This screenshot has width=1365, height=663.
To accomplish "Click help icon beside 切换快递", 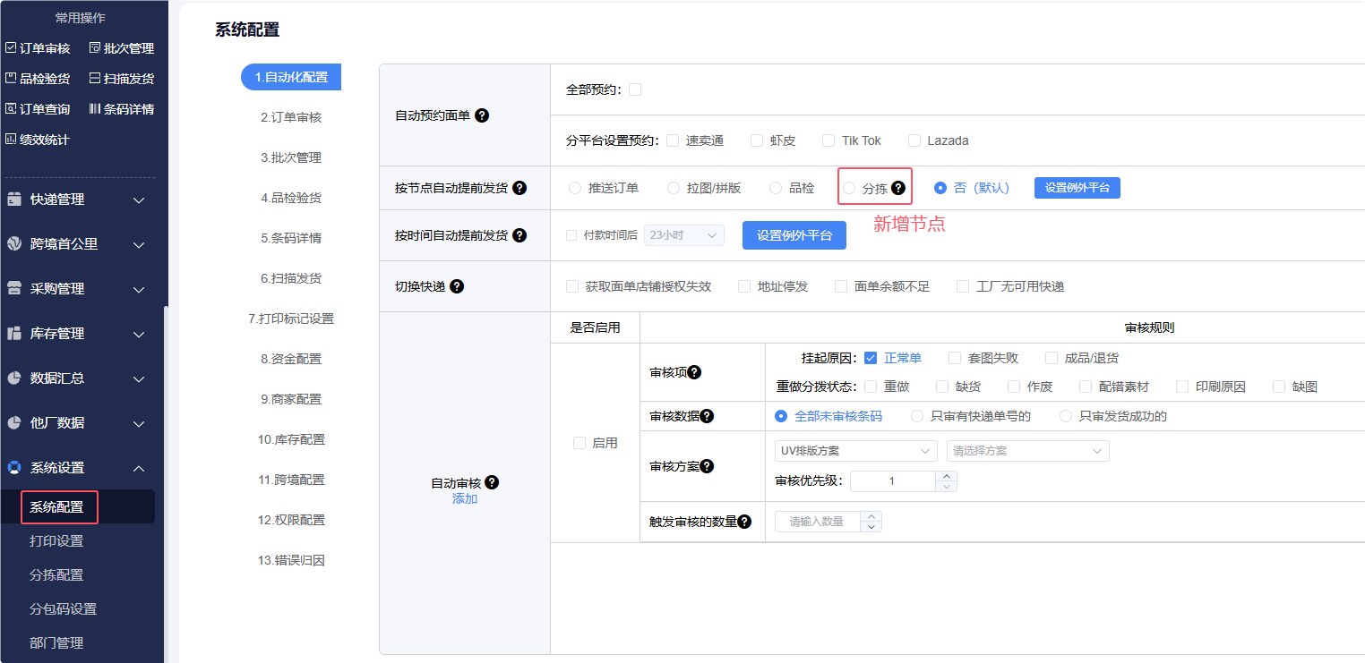I will pos(457,286).
